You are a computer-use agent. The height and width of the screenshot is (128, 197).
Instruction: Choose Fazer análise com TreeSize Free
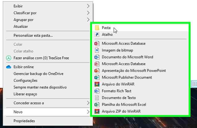[48, 58]
